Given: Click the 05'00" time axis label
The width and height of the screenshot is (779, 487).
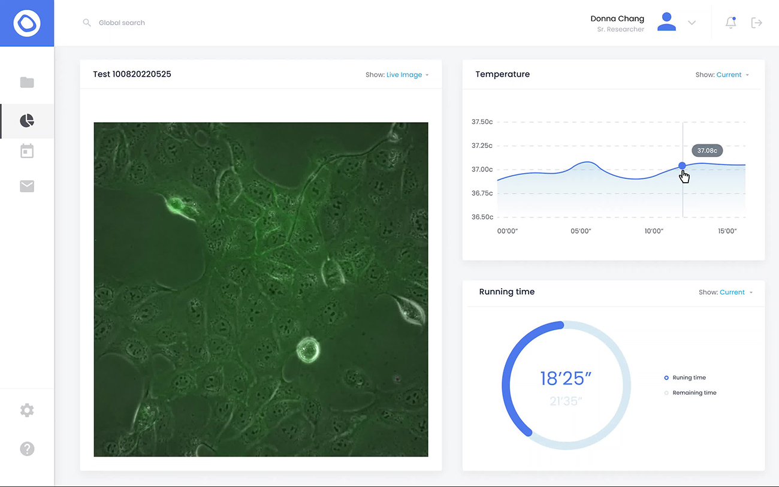Looking at the screenshot, I should pos(581,231).
